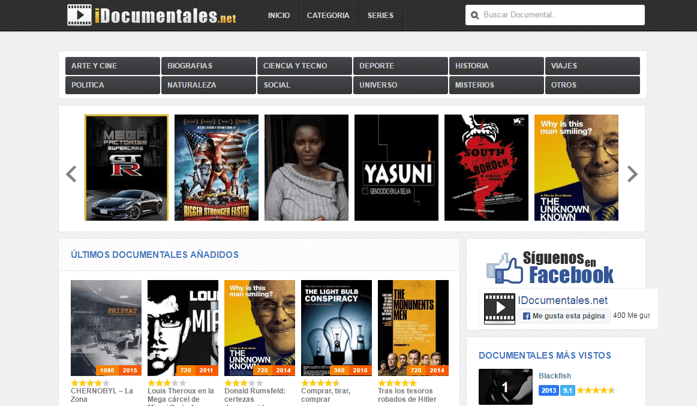Open IDocumentales.net Facebook page avatar
The width and height of the screenshot is (697, 406).
(499, 309)
